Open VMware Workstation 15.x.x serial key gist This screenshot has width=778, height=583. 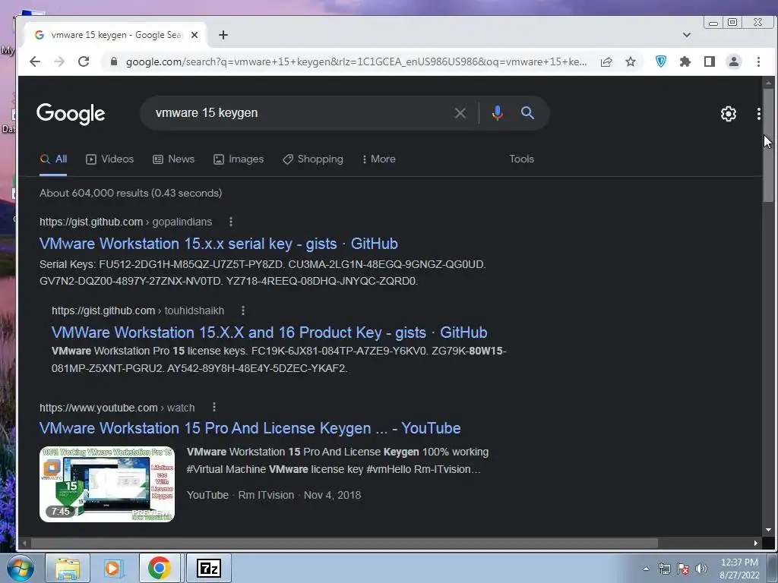pyautogui.click(x=218, y=244)
